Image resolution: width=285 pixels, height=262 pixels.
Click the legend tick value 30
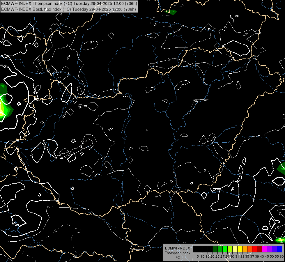pos(232,256)
